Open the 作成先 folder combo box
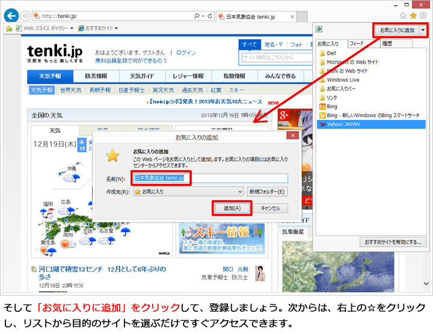 click(x=188, y=192)
